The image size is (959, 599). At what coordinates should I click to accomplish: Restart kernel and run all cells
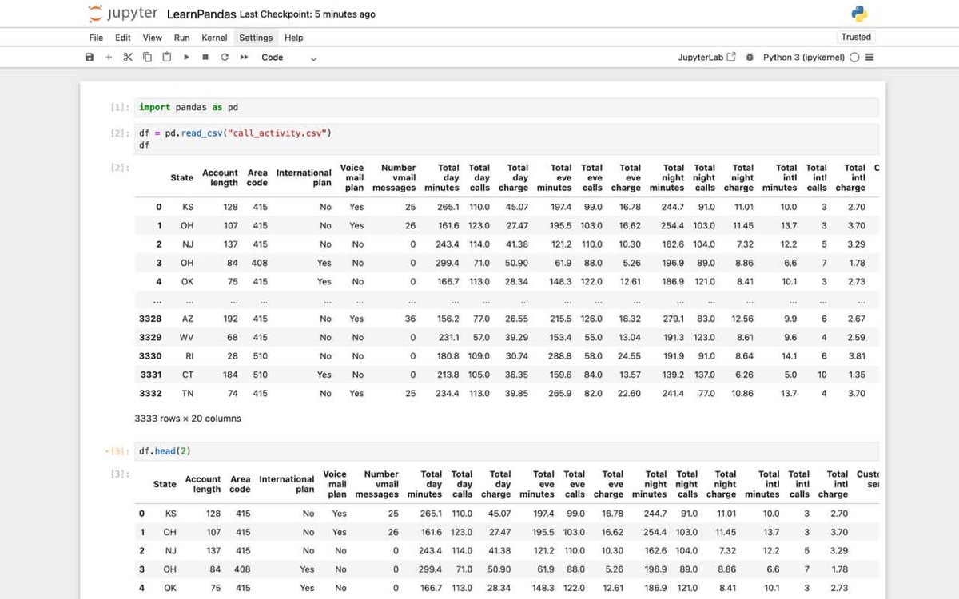[x=244, y=58]
